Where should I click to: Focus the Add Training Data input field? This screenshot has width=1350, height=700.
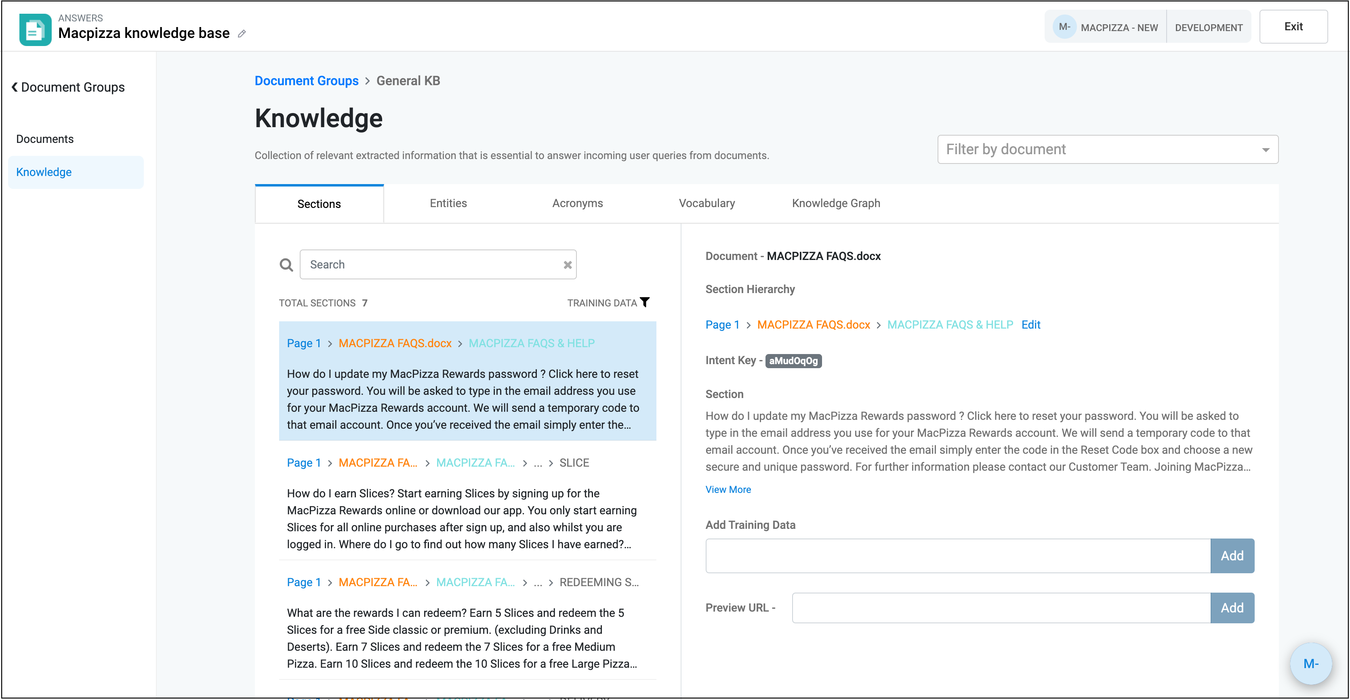pyautogui.click(x=957, y=555)
